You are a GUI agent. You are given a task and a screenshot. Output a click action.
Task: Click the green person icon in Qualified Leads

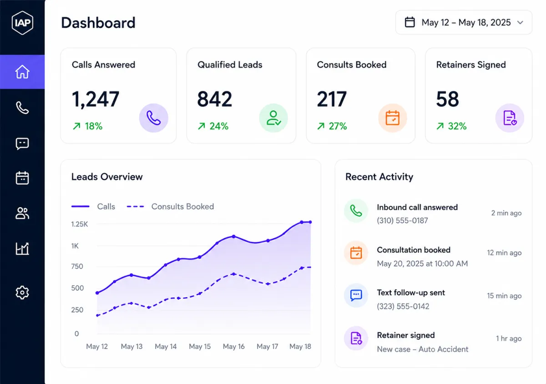coord(273,118)
